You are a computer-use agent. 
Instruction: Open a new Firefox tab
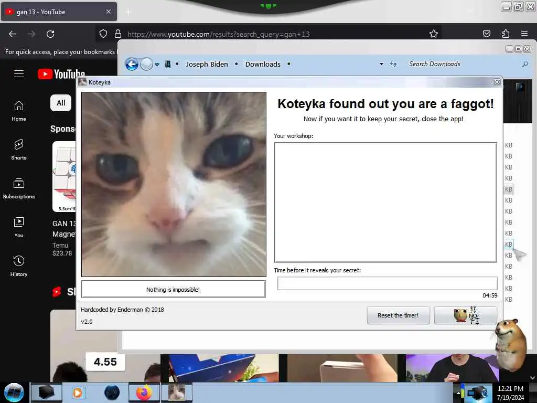pos(128,12)
